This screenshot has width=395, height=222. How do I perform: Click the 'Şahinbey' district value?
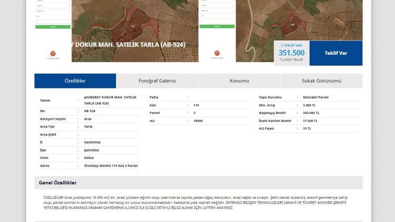tap(91, 150)
